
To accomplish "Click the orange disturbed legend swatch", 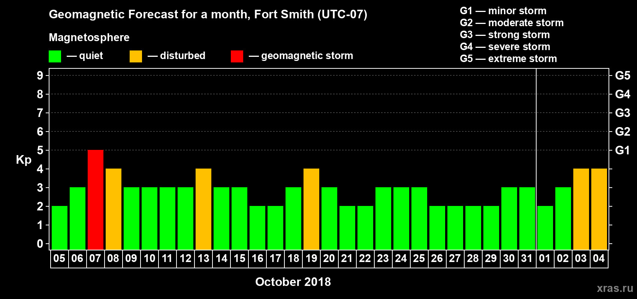I will pyautogui.click(x=136, y=56).
